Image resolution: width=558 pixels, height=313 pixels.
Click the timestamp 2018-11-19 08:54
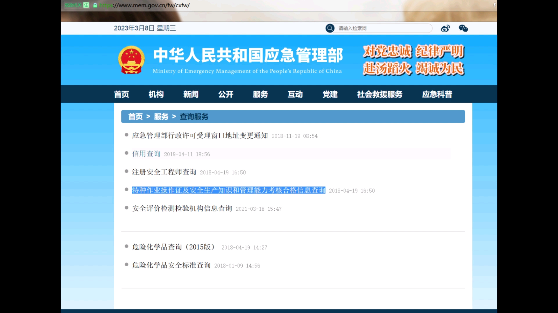[x=295, y=136]
